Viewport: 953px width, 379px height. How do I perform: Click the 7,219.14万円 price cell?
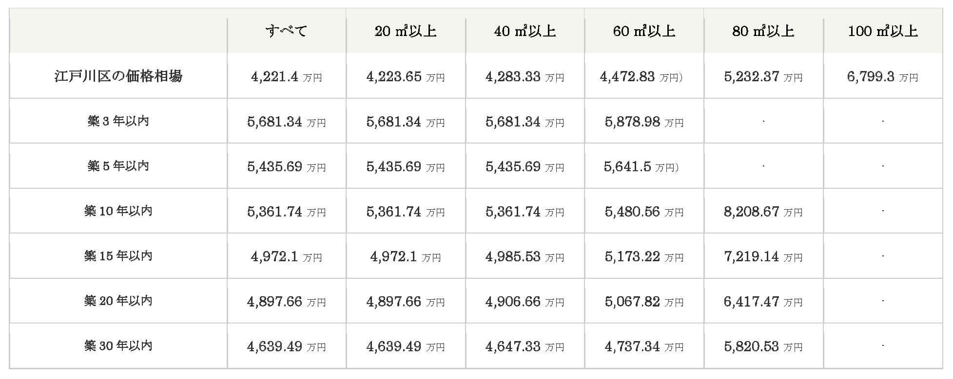[x=763, y=256]
